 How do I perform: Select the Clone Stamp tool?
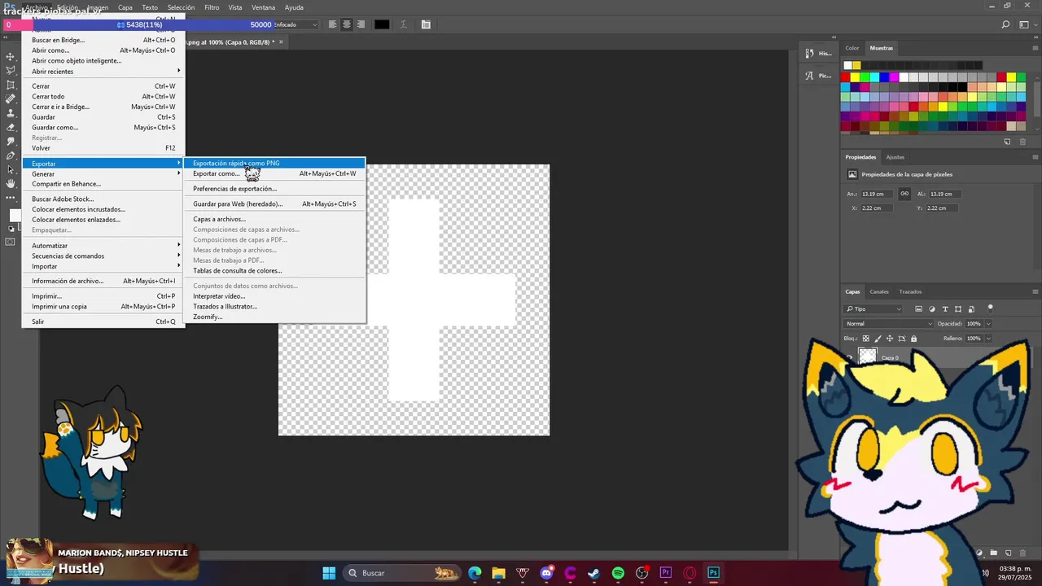coord(11,113)
